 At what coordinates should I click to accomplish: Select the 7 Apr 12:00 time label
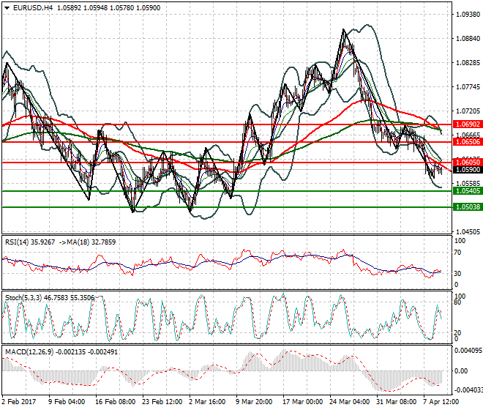pos(441,402)
